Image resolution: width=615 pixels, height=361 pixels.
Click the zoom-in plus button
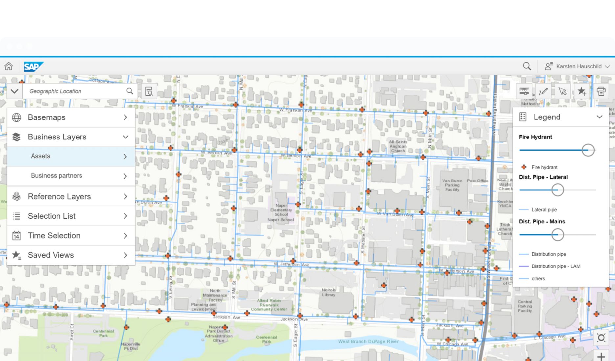(601, 356)
